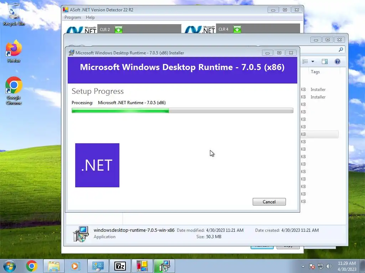The image size is (365, 273).
Task: Click Setup Progress heading text
Action: pyautogui.click(x=98, y=91)
